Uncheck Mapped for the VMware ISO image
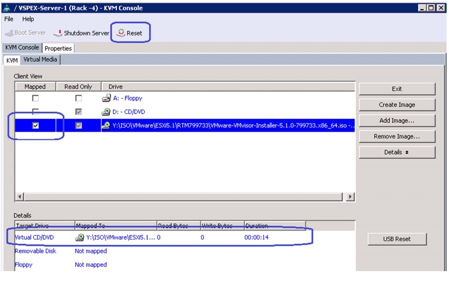 pyautogui.click(x=35, y=126)
